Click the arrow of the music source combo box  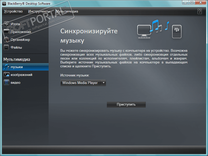pyautogui.click(x=103, y=83)
